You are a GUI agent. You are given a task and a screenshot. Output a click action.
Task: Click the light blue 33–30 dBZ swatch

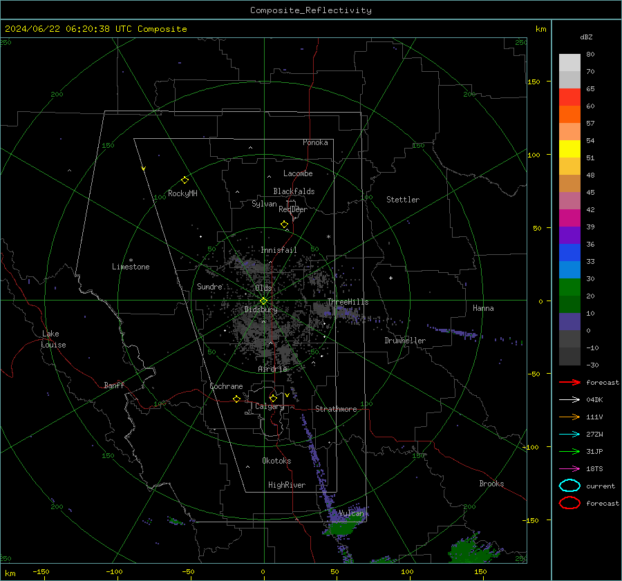point(569,269)
